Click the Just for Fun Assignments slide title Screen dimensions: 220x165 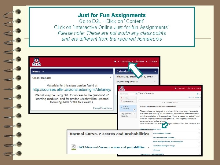(x=112, y=15)
